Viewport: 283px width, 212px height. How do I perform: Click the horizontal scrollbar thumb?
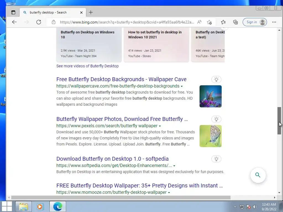click(121, 197)
